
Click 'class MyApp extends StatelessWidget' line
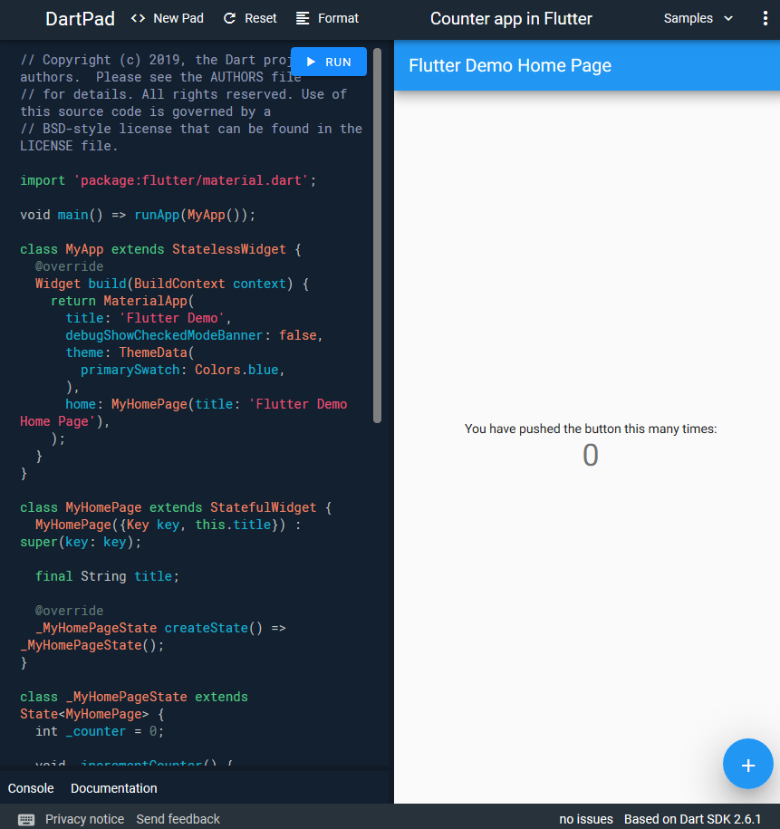[x=160, y=249]
